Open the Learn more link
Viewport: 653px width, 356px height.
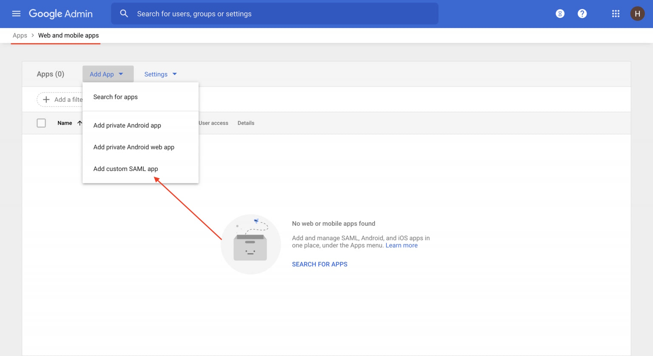point(401,246)
